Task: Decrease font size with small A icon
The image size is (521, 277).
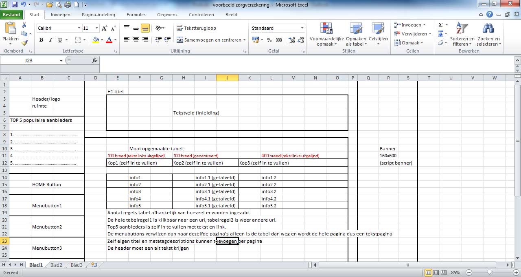Action: coord(113,28)
